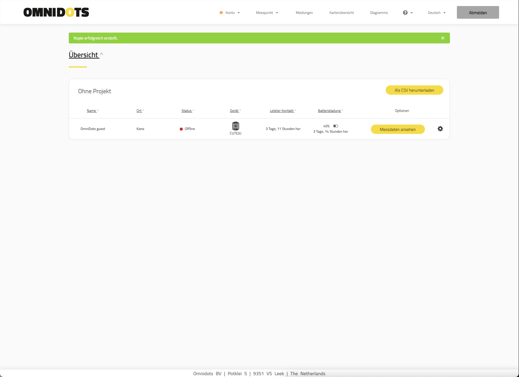Click the Omnidots logo
Screen dimensions: 519x377
(x=56, y=12)
